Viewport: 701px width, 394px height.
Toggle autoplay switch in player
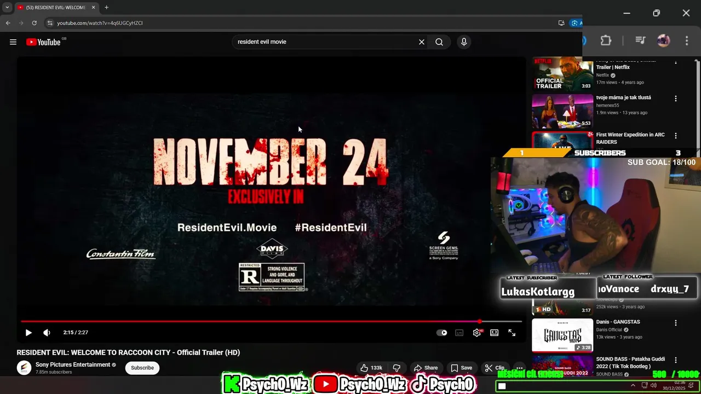coord(442,333)
